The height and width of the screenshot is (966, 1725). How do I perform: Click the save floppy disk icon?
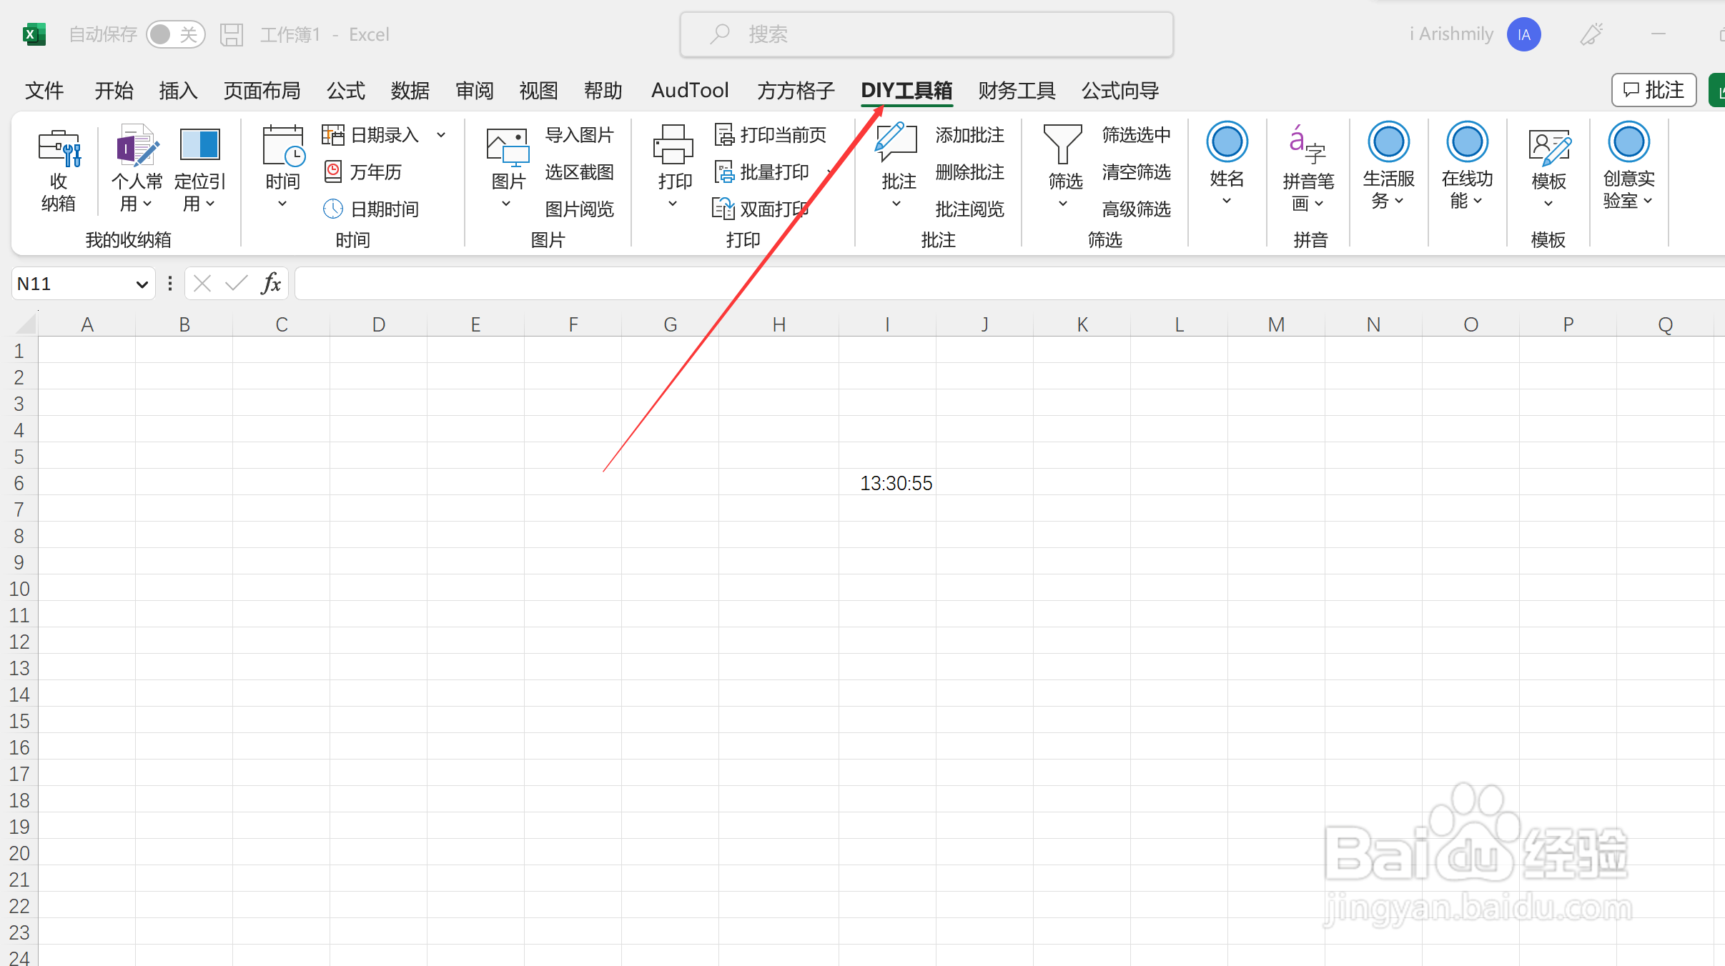click(x=231, y=34)
